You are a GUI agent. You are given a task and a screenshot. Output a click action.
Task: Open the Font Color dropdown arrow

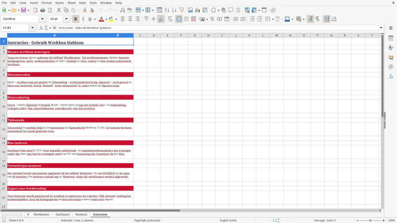click(x=106, y=19)
